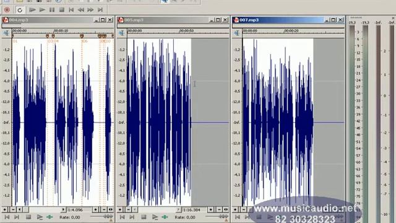This screenshot has width=396, height=223.
Task: Click level zoom in button in 007.mp3
Action: (x=235, y=209)
